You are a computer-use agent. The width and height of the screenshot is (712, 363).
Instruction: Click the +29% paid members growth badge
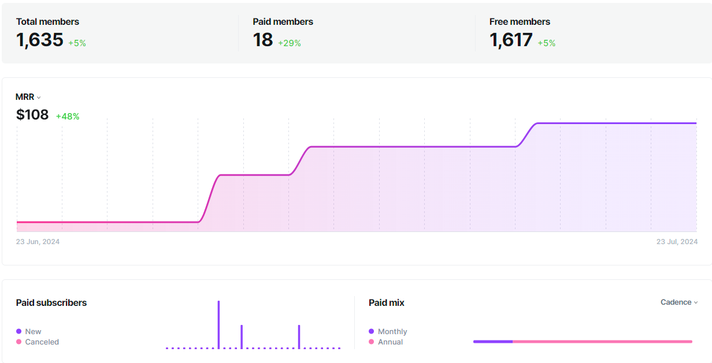point(289,43)
